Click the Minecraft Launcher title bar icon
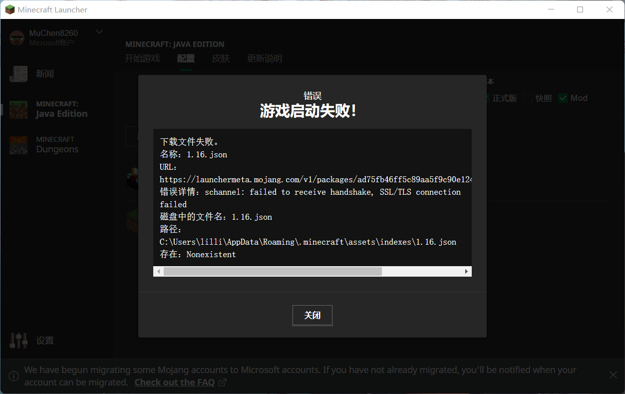The height and width of the screenshot is (394, 625). point(10,9)
